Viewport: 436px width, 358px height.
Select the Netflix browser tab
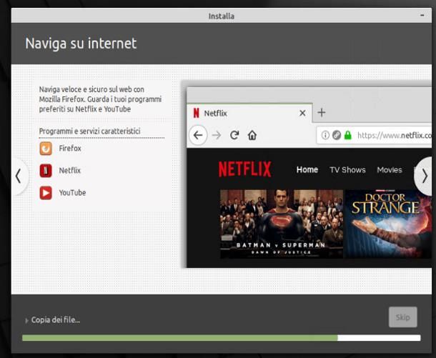click(x=249, y=113)
